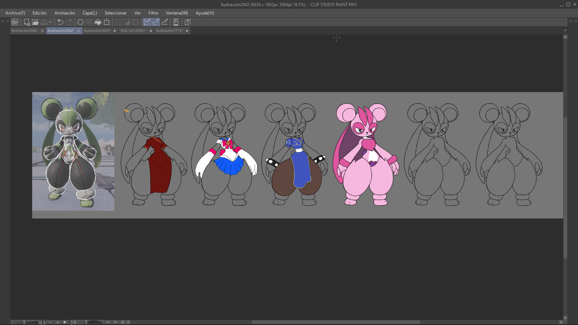578x325 pixels.
Task: Open the Edición menu
Action: click(39, 13)
